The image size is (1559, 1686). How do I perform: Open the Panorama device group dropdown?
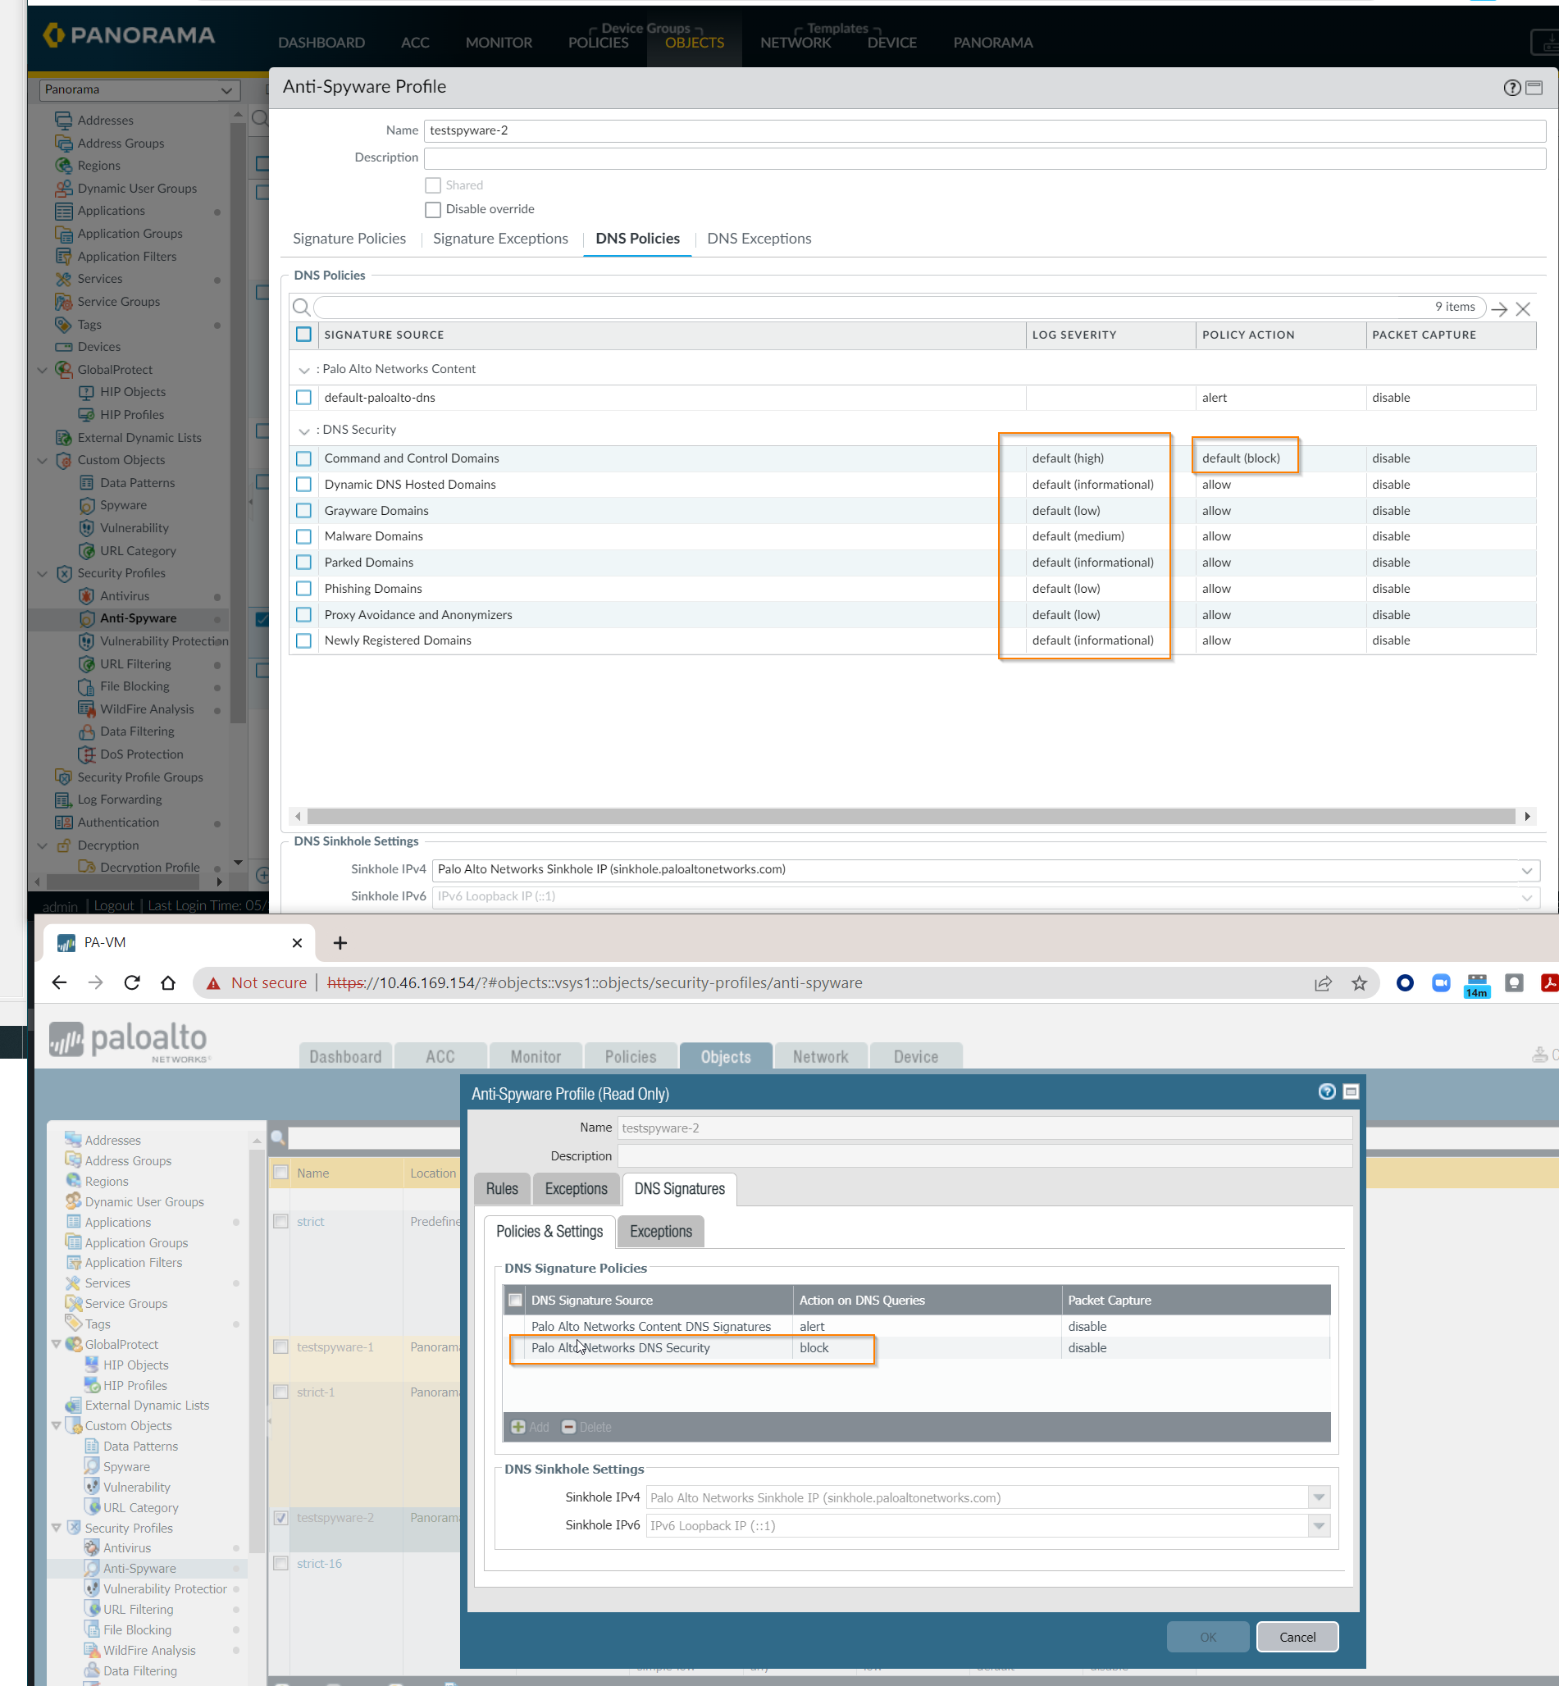[x=139, y=89]
